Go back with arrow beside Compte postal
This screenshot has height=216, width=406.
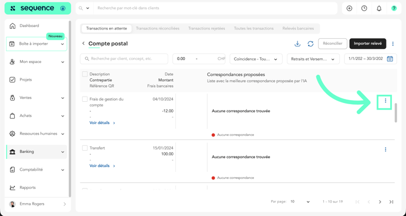point(83,44)
